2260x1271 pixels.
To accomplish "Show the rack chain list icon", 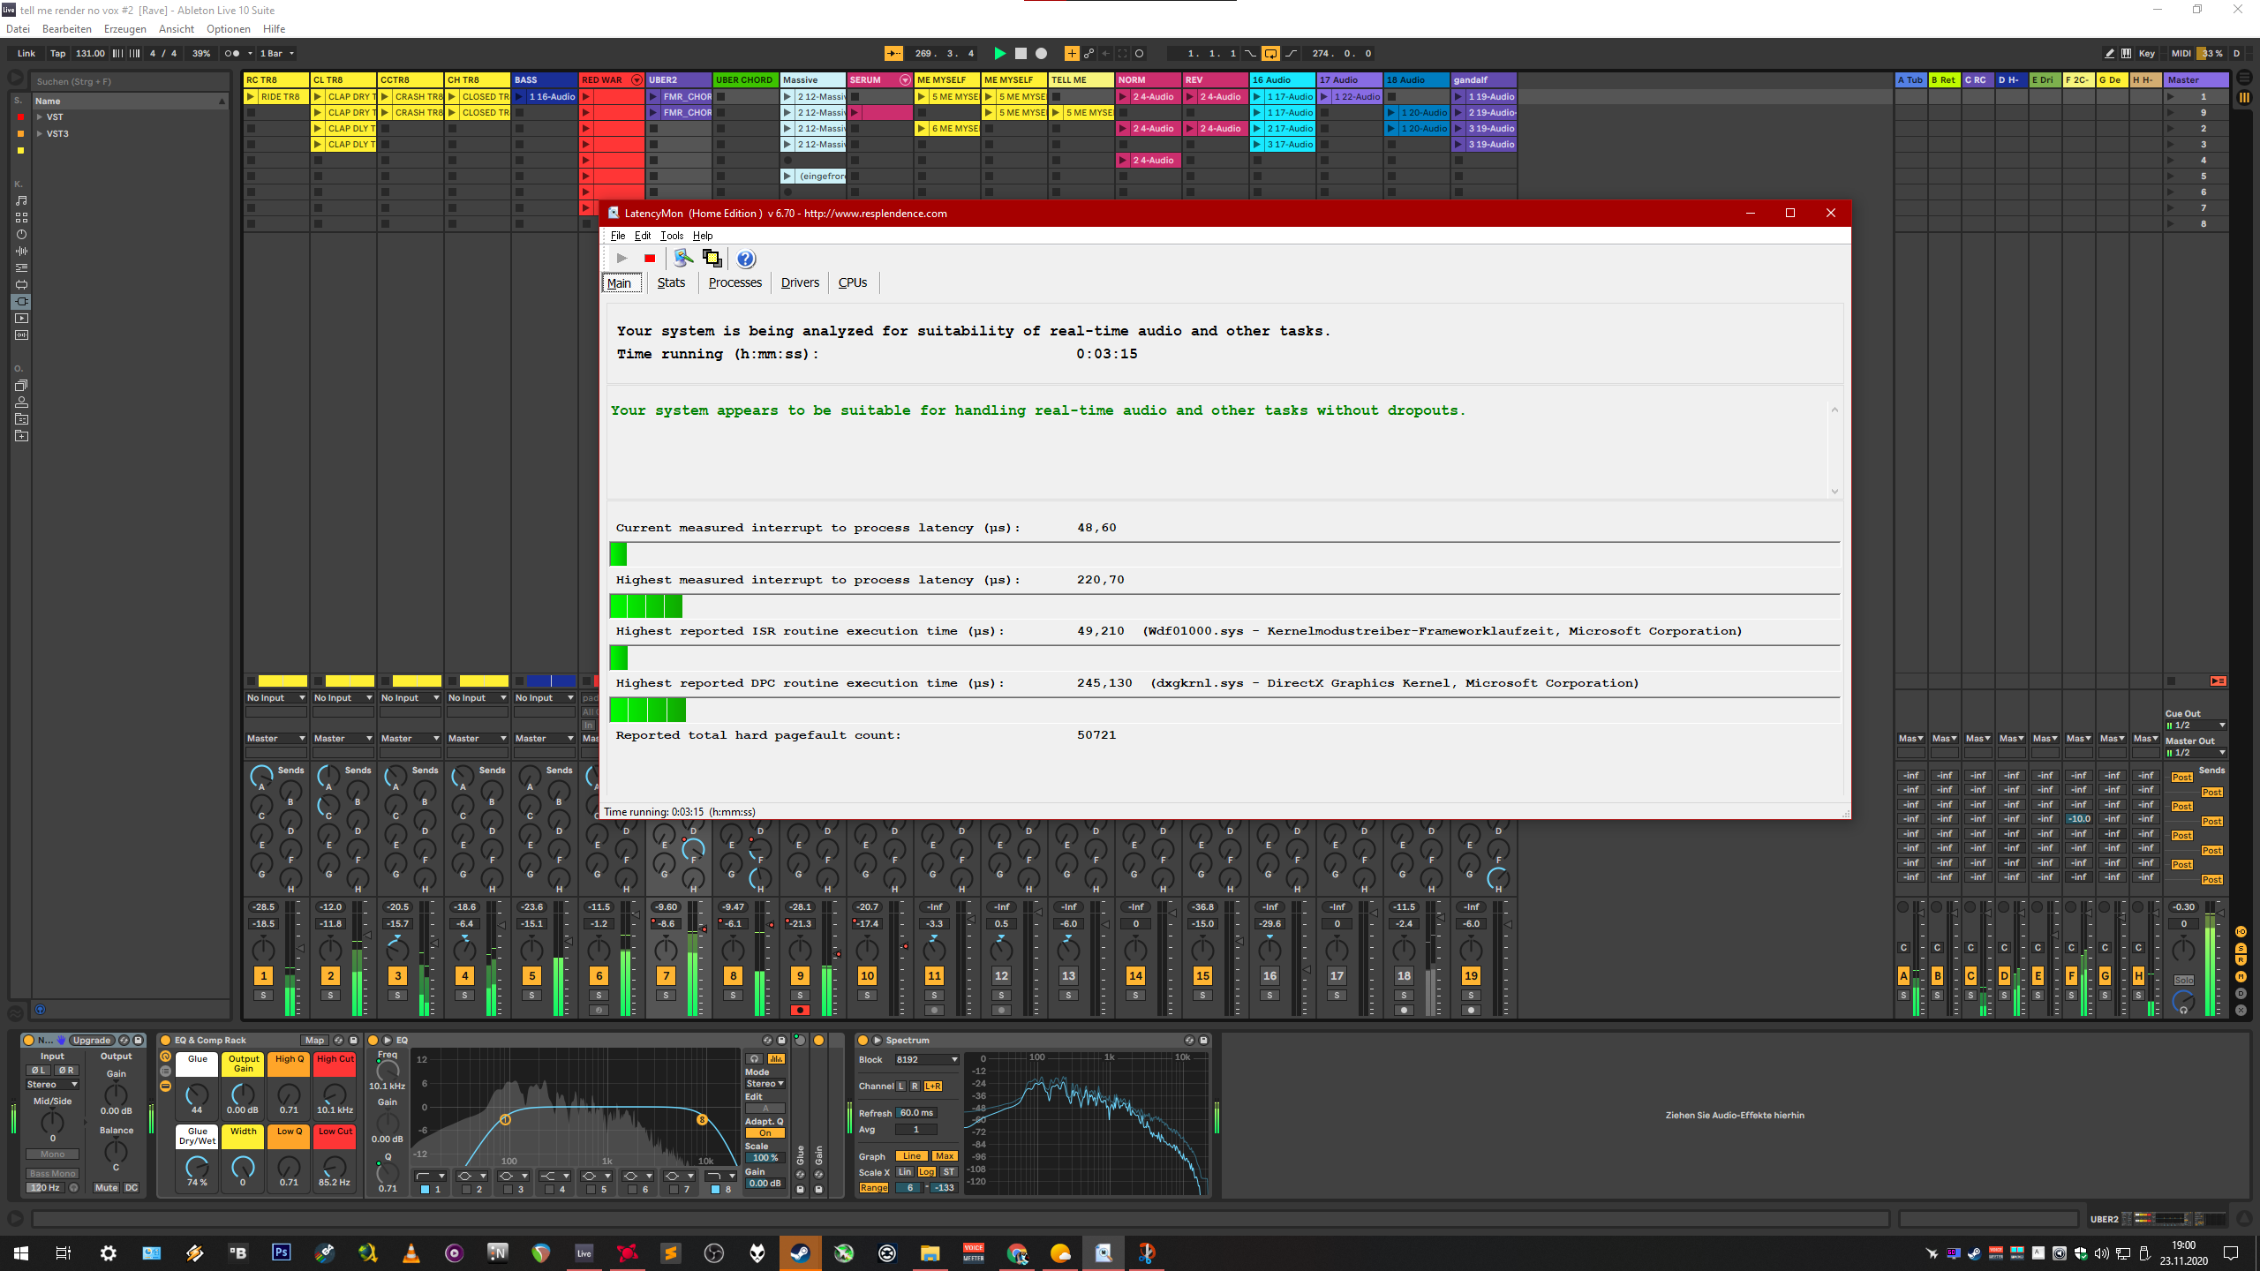I will tap(165, 1071).
